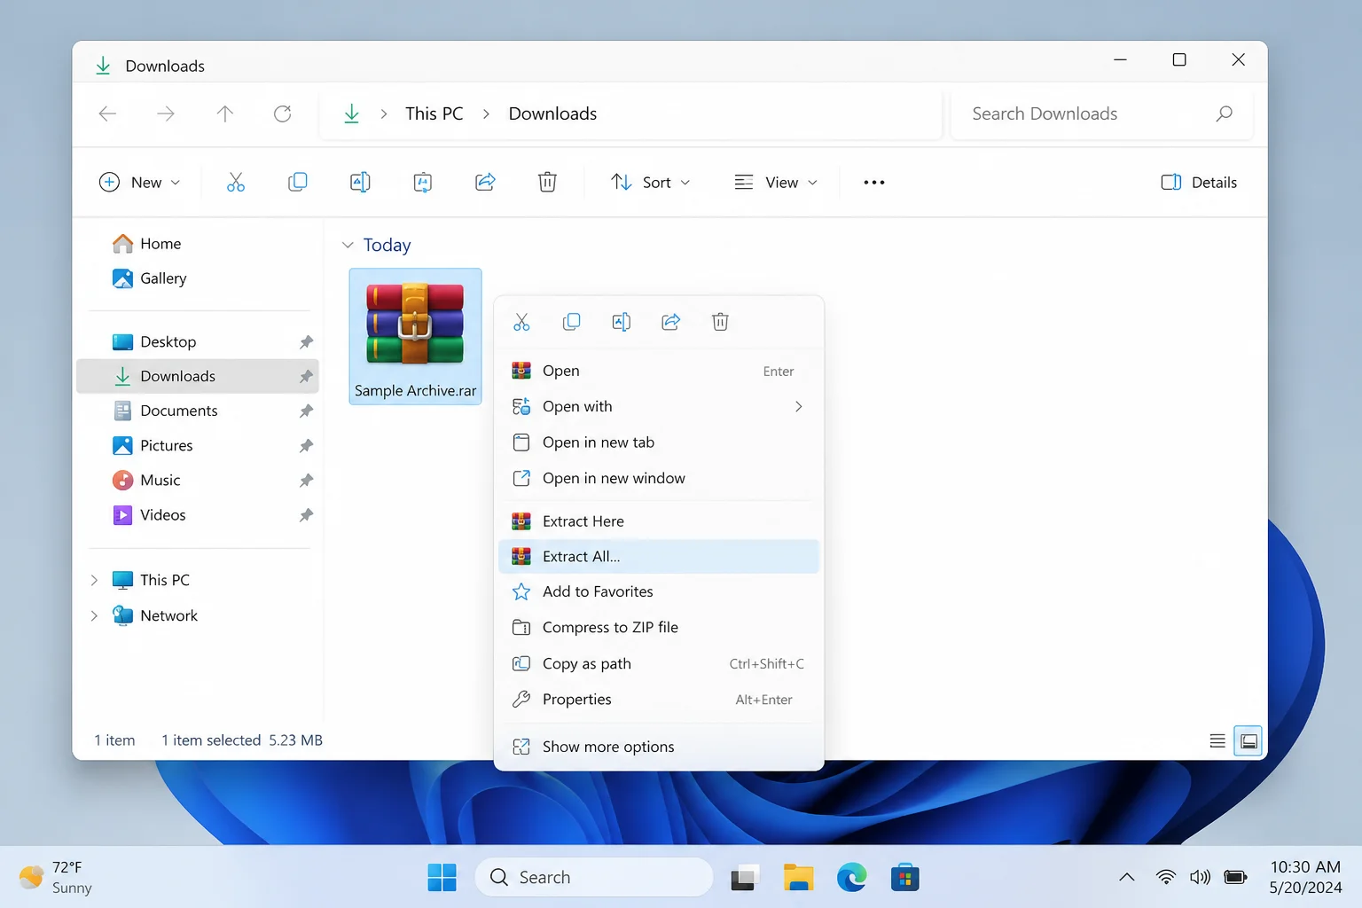Viewport: 1362px width, 908px height.
Task: Open the See more three-dots menu
Action: coord(874,182)
